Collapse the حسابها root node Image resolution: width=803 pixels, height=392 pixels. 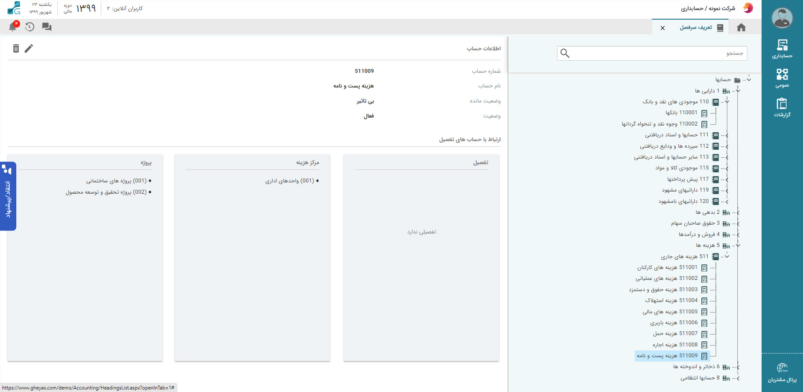pos(749,79)
